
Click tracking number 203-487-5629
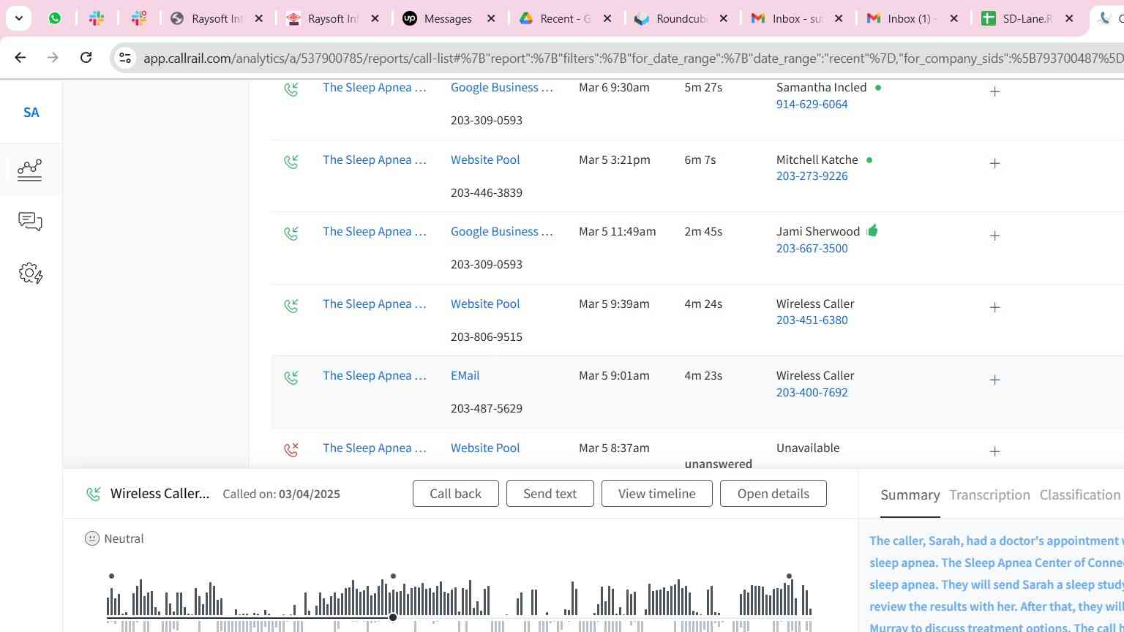click(486, 408)
